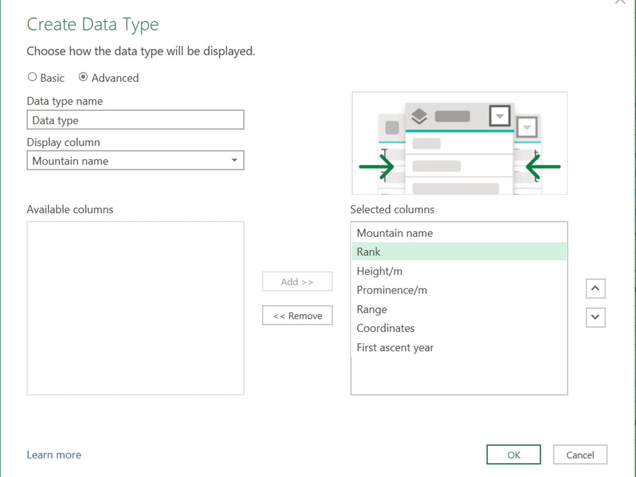
Task: Move selected column down with arrow
Action: [x=595, y=317]
